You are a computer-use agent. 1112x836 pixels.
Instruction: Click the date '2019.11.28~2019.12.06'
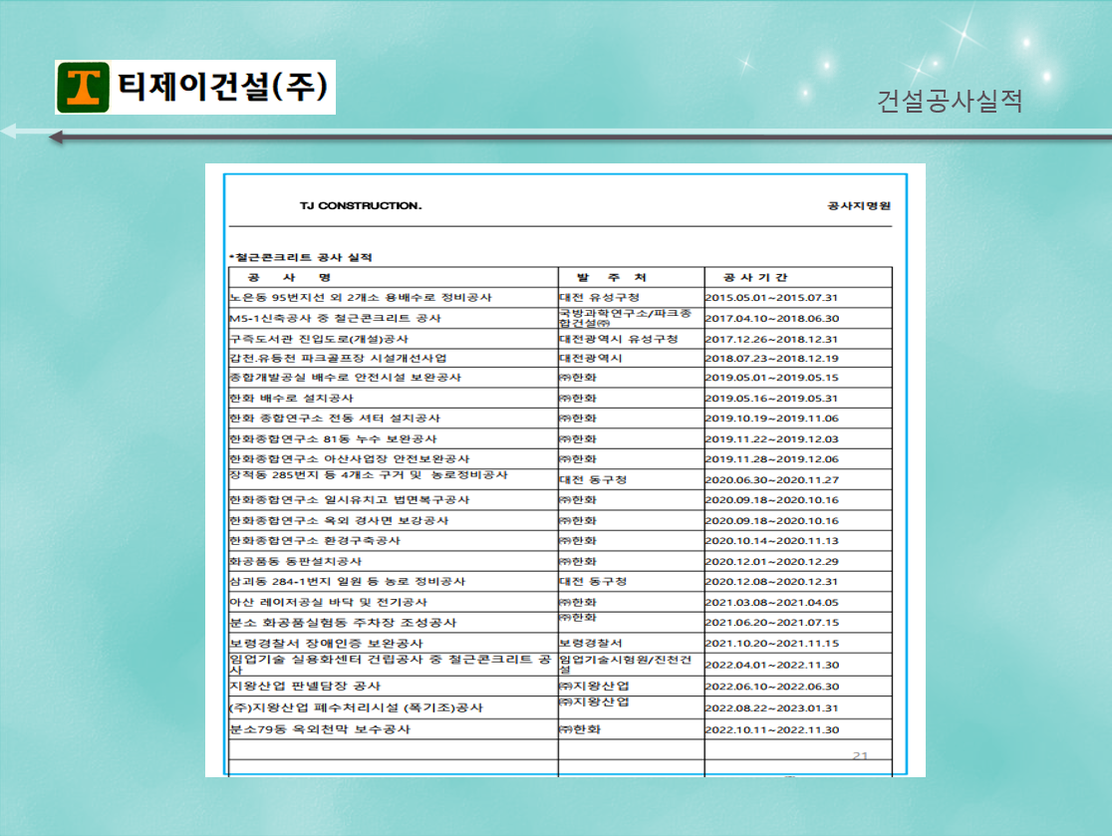click(x=771, y=458)
